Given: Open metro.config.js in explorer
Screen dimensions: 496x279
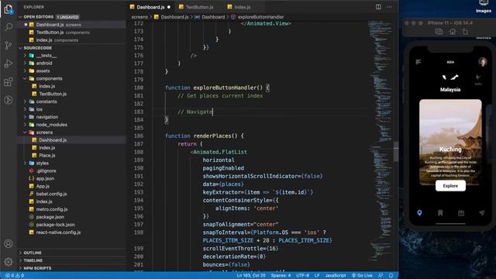Looking at the screenshot, I should click(x=52, y=209).
